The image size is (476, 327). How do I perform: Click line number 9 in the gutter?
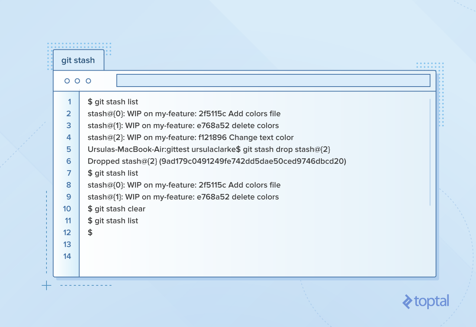(x=69, y=197)
